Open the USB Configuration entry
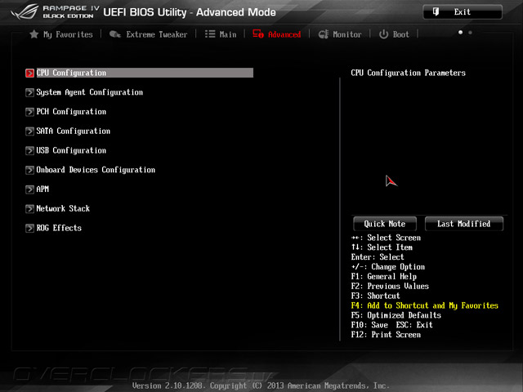 coord(71,150)
